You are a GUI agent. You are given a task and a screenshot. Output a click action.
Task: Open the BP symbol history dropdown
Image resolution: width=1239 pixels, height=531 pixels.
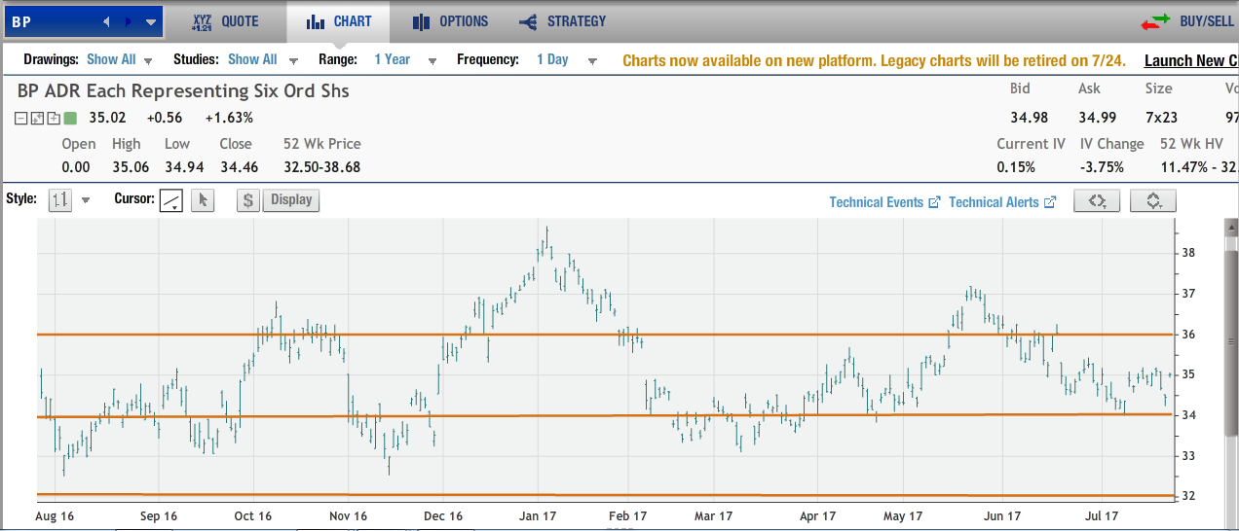click(x=150, y=21)
